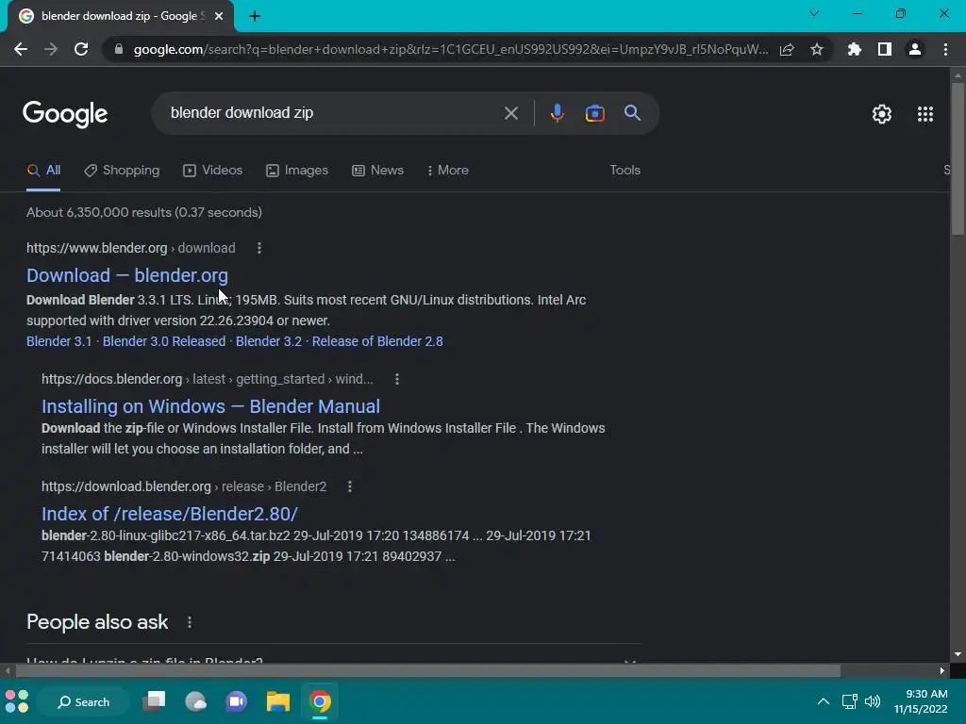Open the clock showing 9:30 AM

pos(921,701)
